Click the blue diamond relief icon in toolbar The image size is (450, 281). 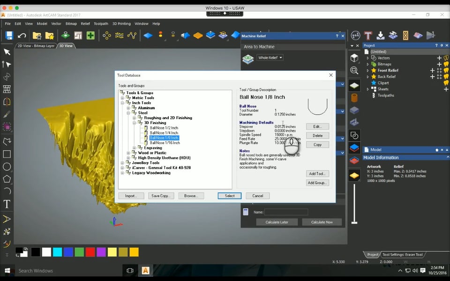pyautogui.click(x=148, y=36)
